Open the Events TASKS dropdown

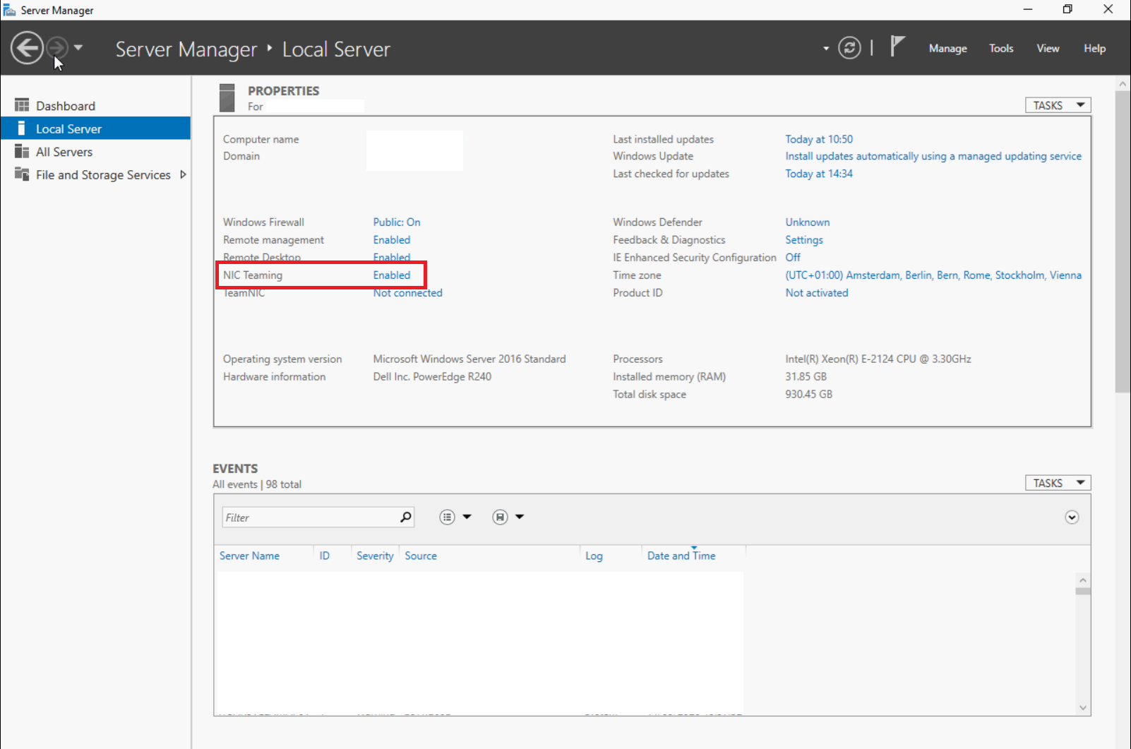[x=1058, y=483]
